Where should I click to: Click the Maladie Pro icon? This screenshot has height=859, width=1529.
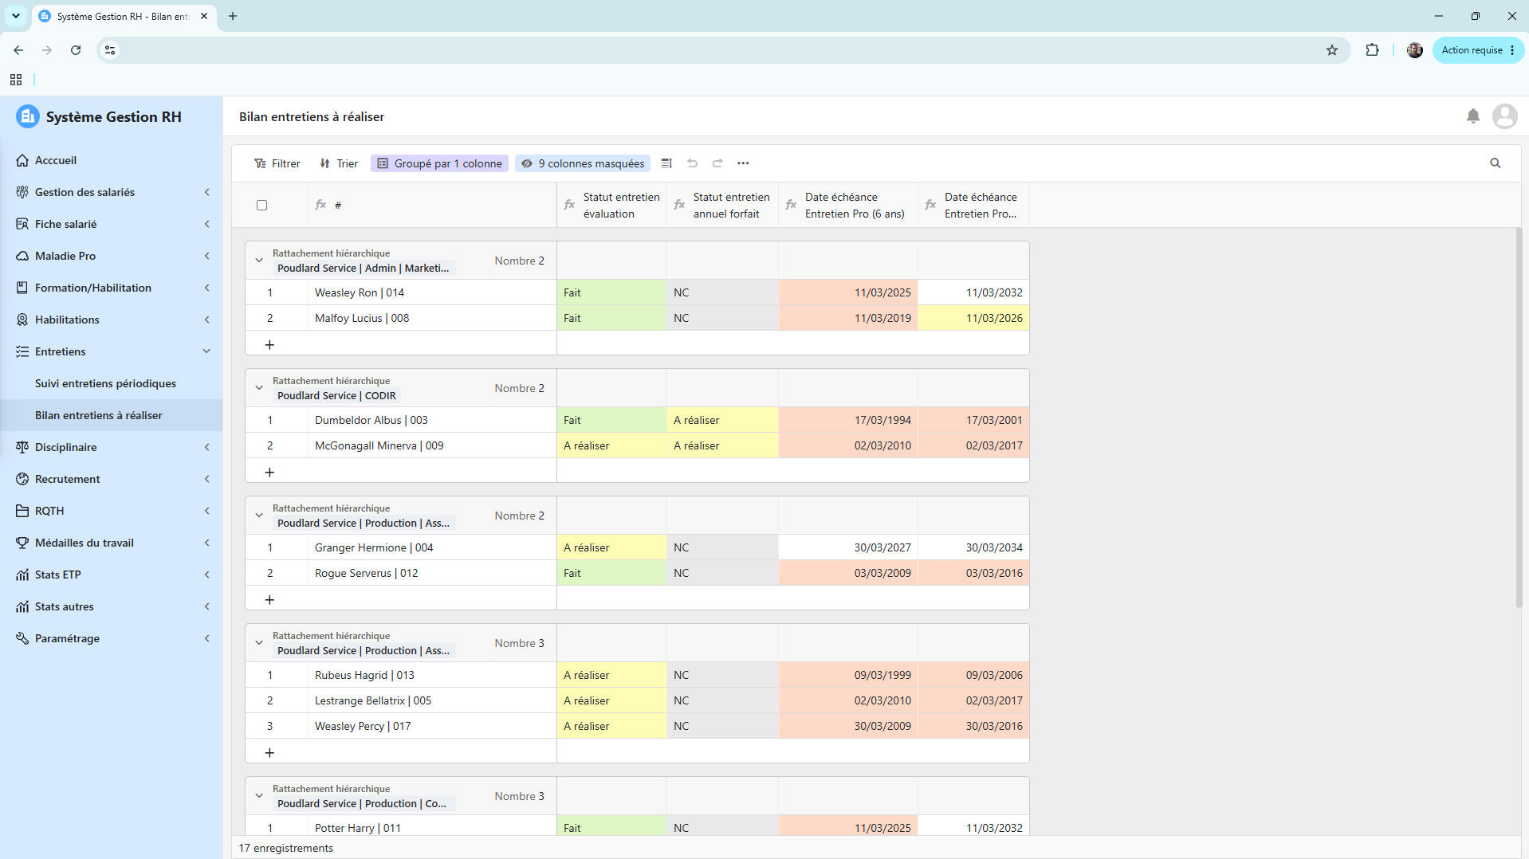pyautogui.click(x=22, y=256)
